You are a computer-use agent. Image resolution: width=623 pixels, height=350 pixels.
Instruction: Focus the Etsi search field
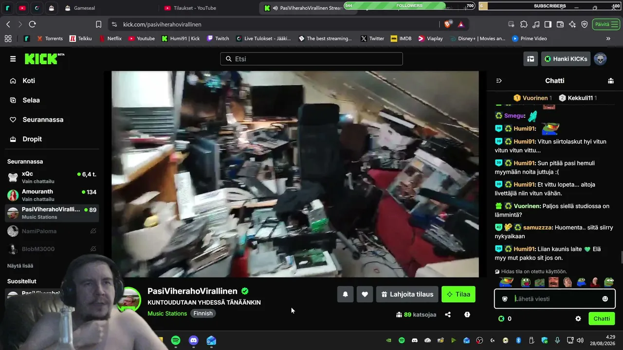coord(311,59)
